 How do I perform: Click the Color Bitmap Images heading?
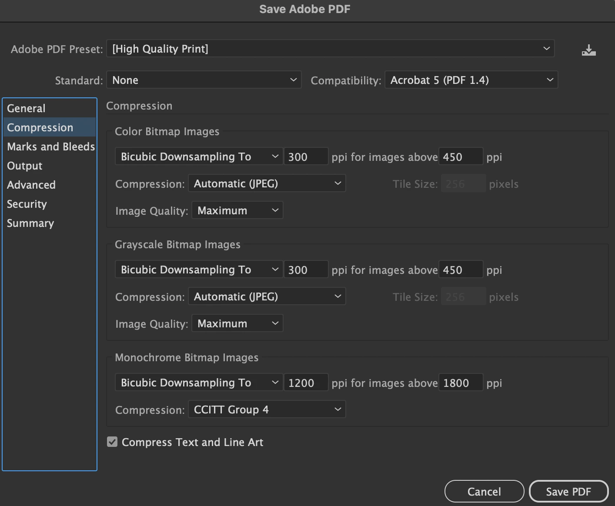pyautogui.click(x=167, y=131)
